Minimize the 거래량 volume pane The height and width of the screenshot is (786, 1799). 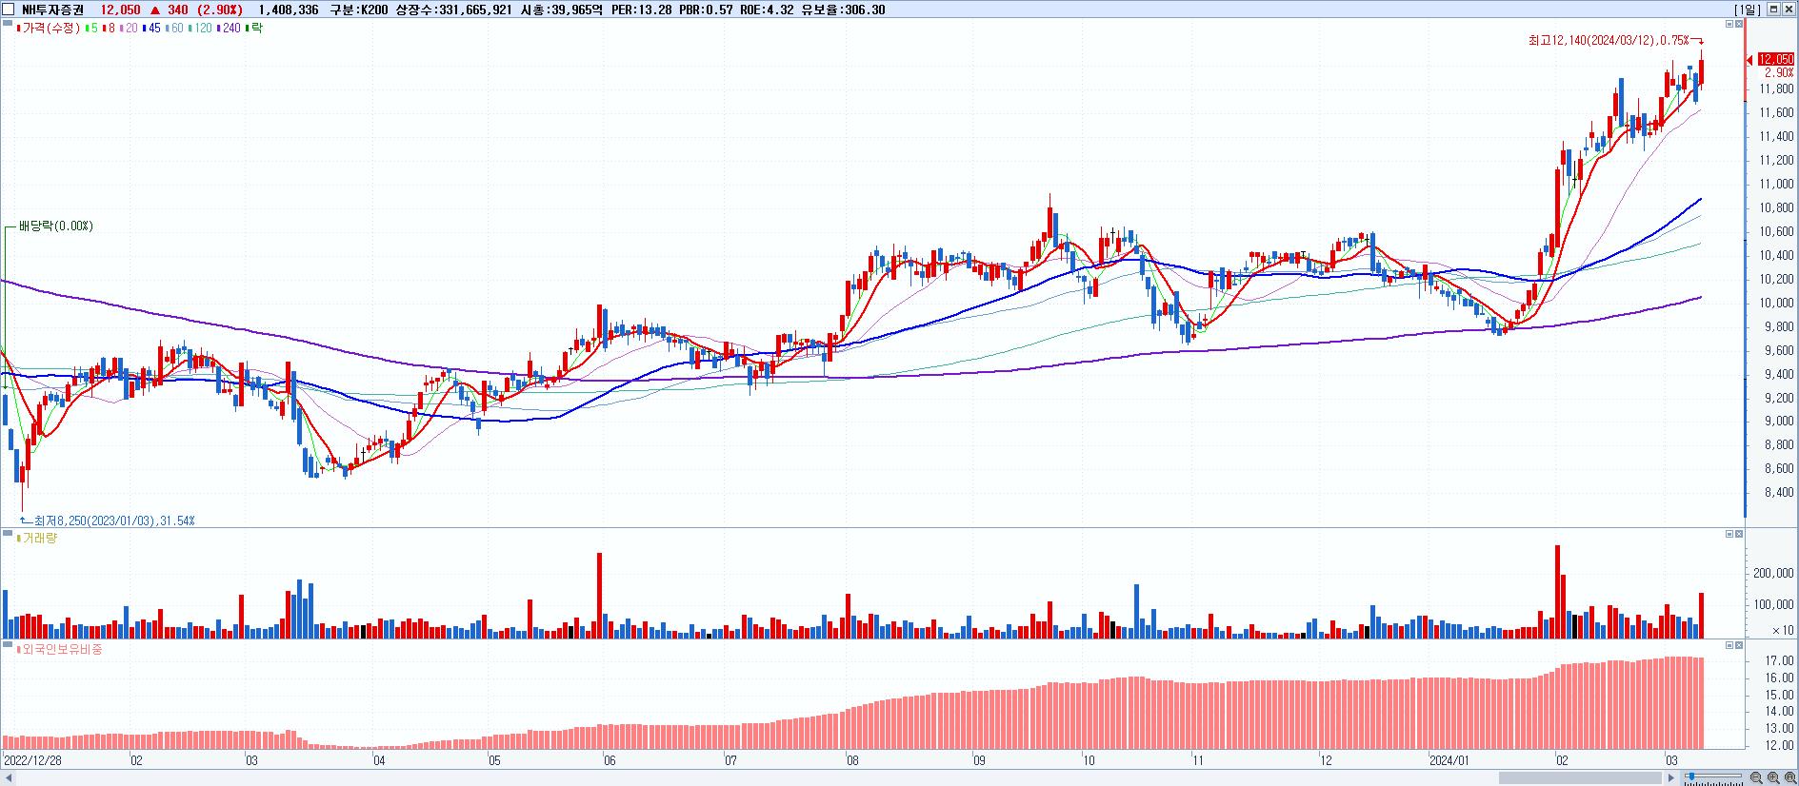point(1729,535)
